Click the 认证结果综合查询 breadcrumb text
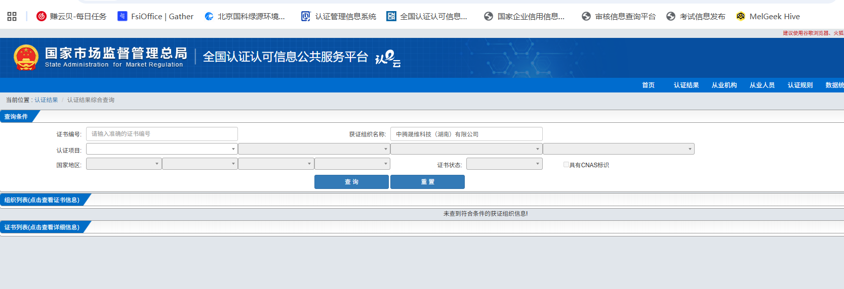This screenshot has height=289, width=844. point(91,100)
